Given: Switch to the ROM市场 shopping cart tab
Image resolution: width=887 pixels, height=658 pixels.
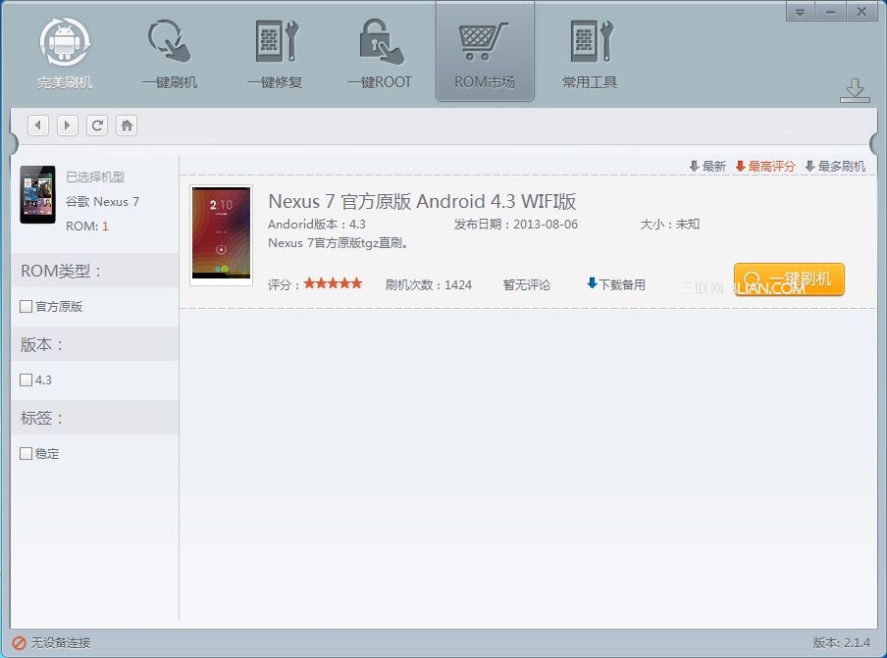Looking at the screenshot, I should (x=485, y=53).
